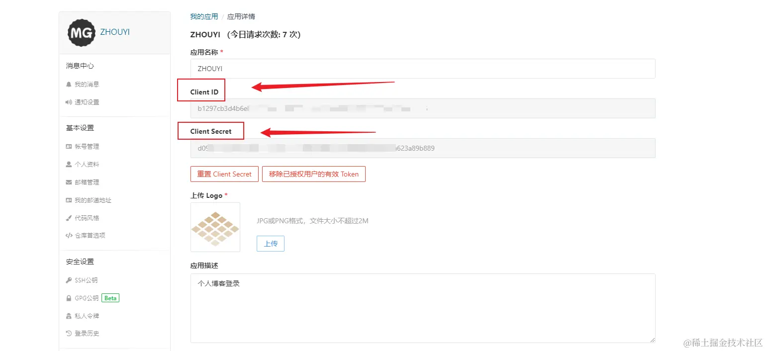This screenshot has height=351, width=766.
Task: Open 私人令牌 page
Action: pyautogui.click(x=87, y=316)
